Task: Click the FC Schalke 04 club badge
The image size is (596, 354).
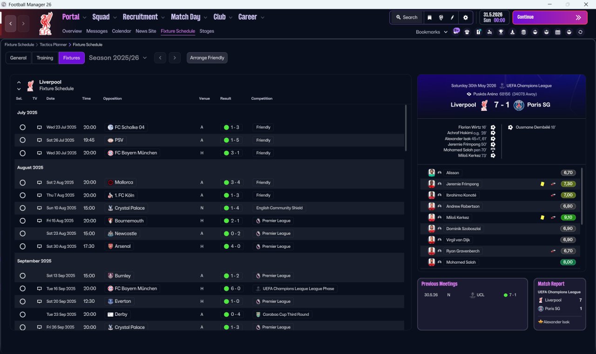Action: [110, 127]
